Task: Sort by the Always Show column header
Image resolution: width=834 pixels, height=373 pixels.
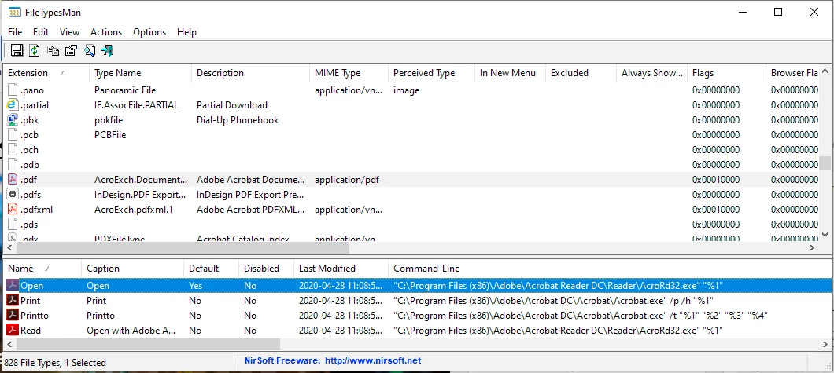Action: pos(651,73)
